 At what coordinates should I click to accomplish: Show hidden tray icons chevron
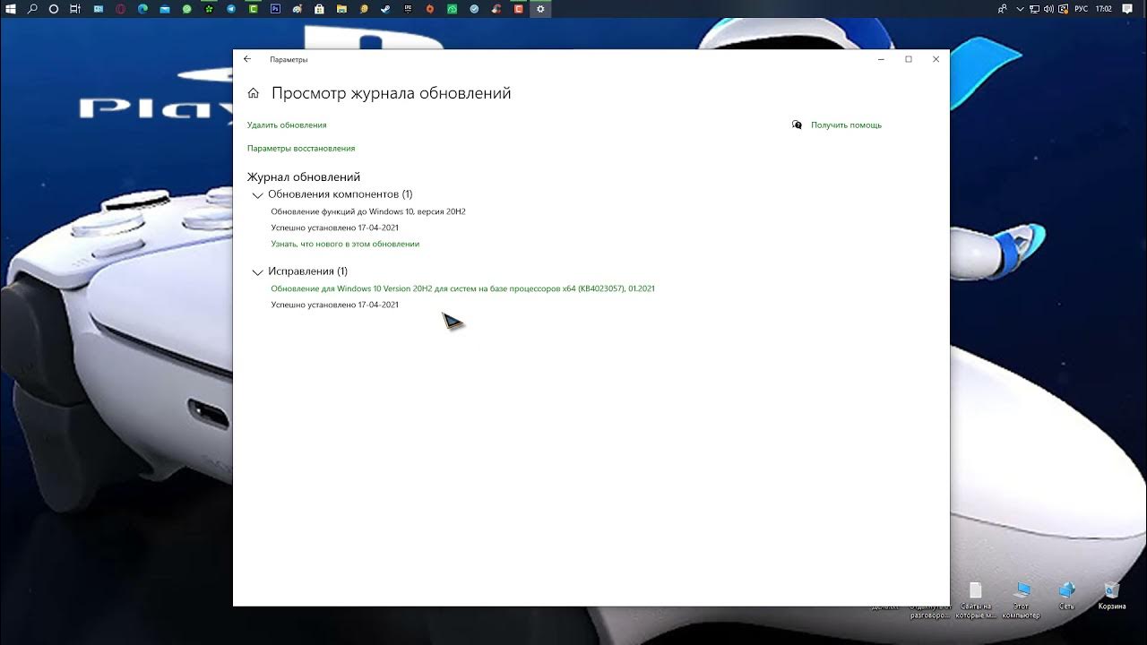point(1020,9)
